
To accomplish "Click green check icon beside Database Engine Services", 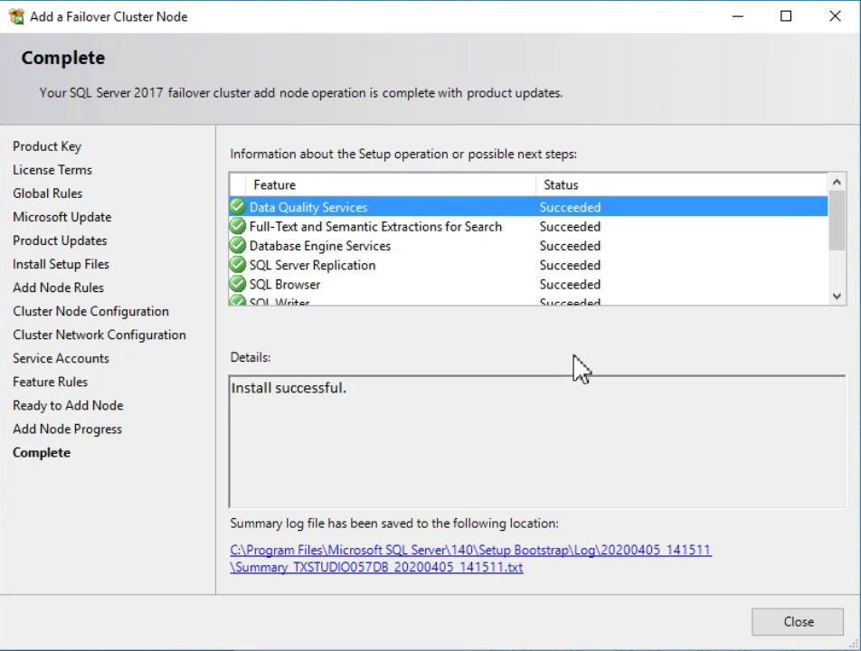I will (238, 245).
